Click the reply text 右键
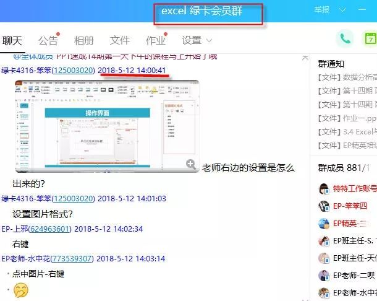 20,244
